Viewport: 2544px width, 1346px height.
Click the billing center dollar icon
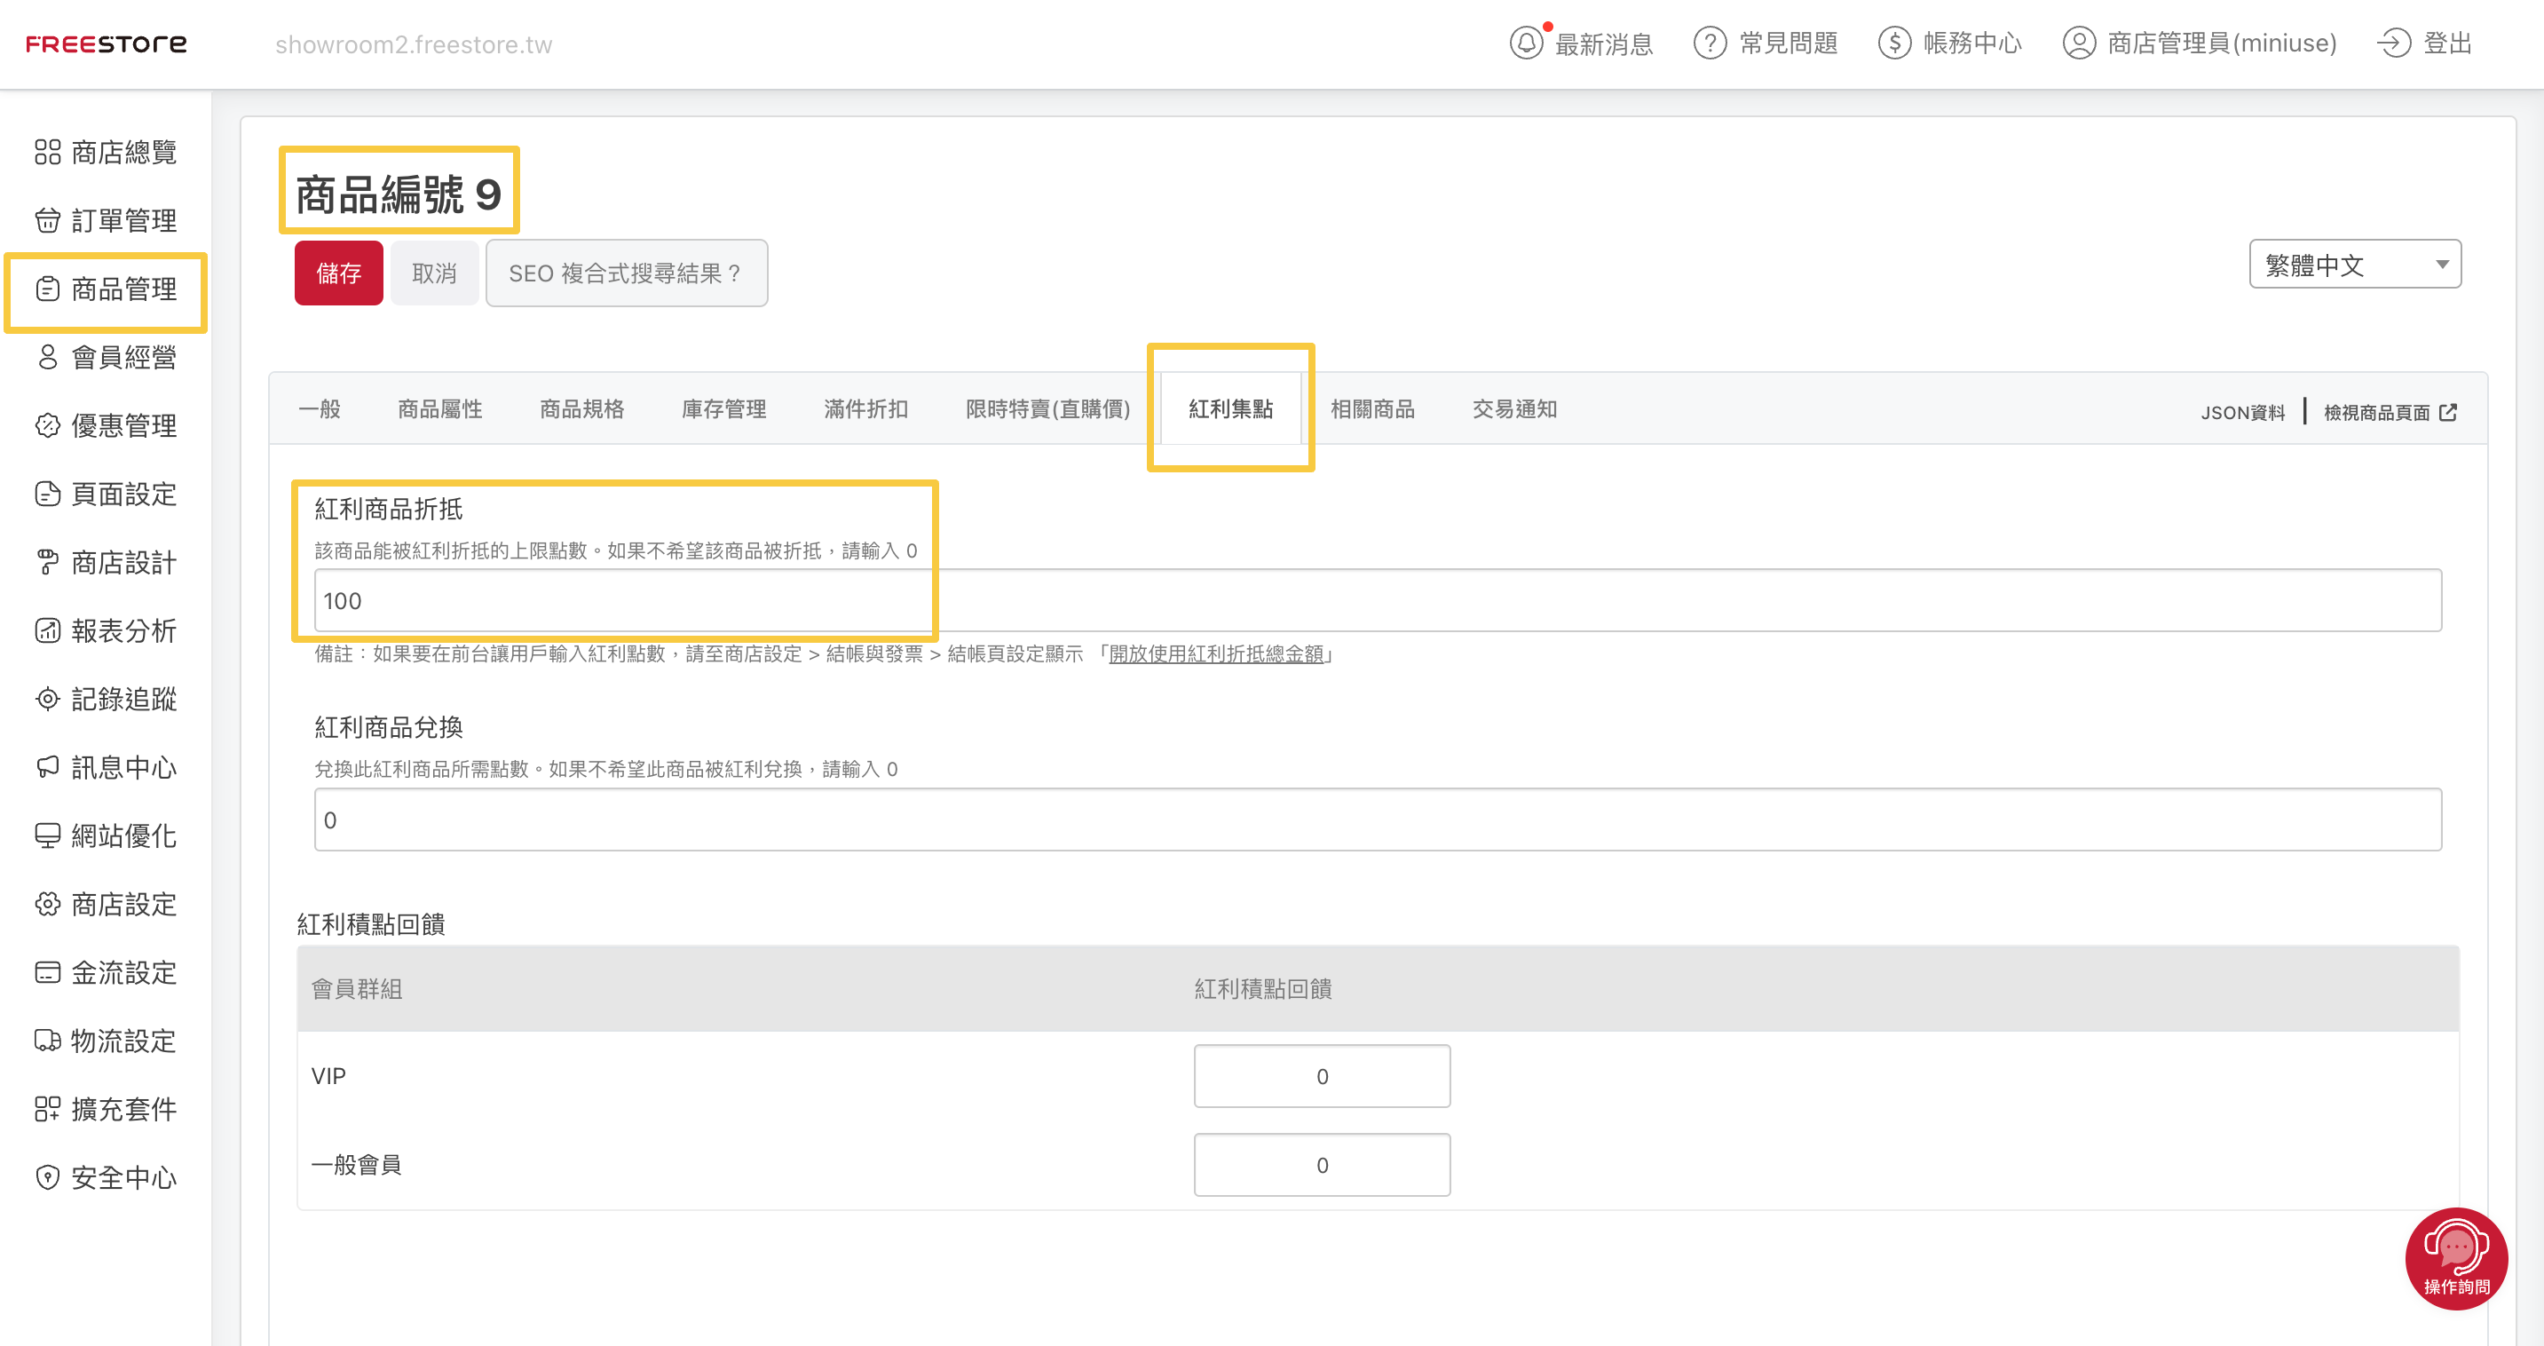(x=1894, y=44)
